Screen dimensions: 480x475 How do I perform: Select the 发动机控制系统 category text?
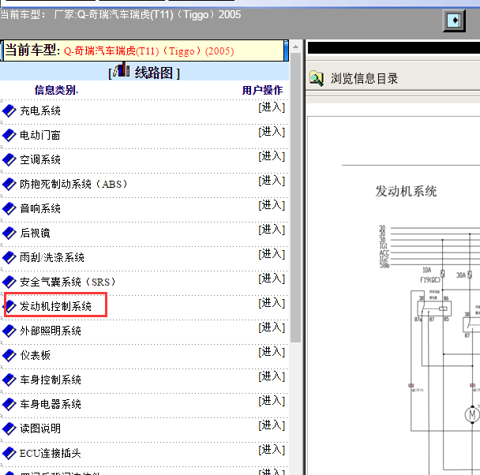click(56, 306)
